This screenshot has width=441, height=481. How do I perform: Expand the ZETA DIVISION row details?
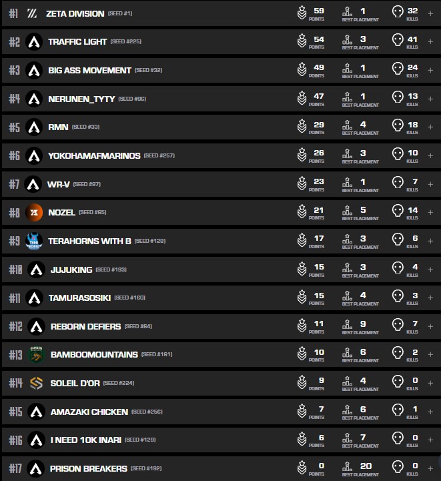430,13
